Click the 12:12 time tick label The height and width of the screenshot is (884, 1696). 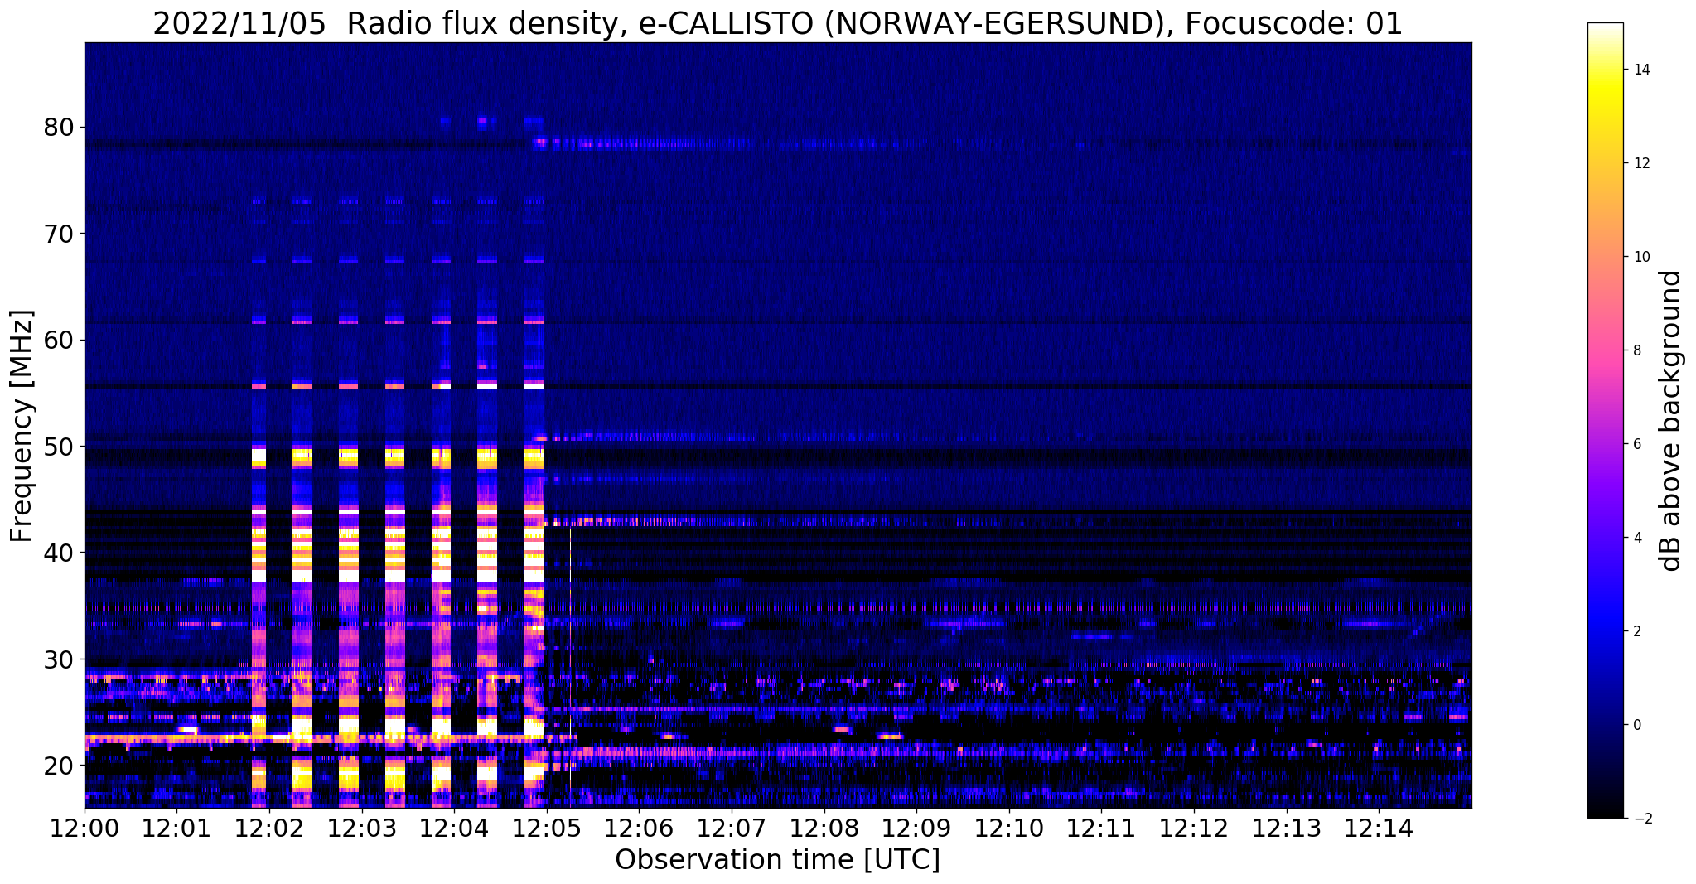[x=1194, y=828]
